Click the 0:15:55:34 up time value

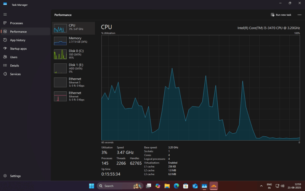(x=111, y=174)
